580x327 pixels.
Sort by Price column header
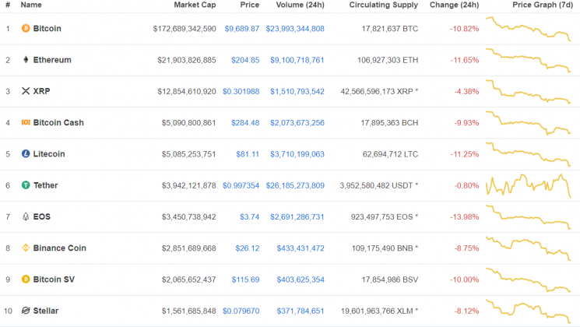(250, 5)
